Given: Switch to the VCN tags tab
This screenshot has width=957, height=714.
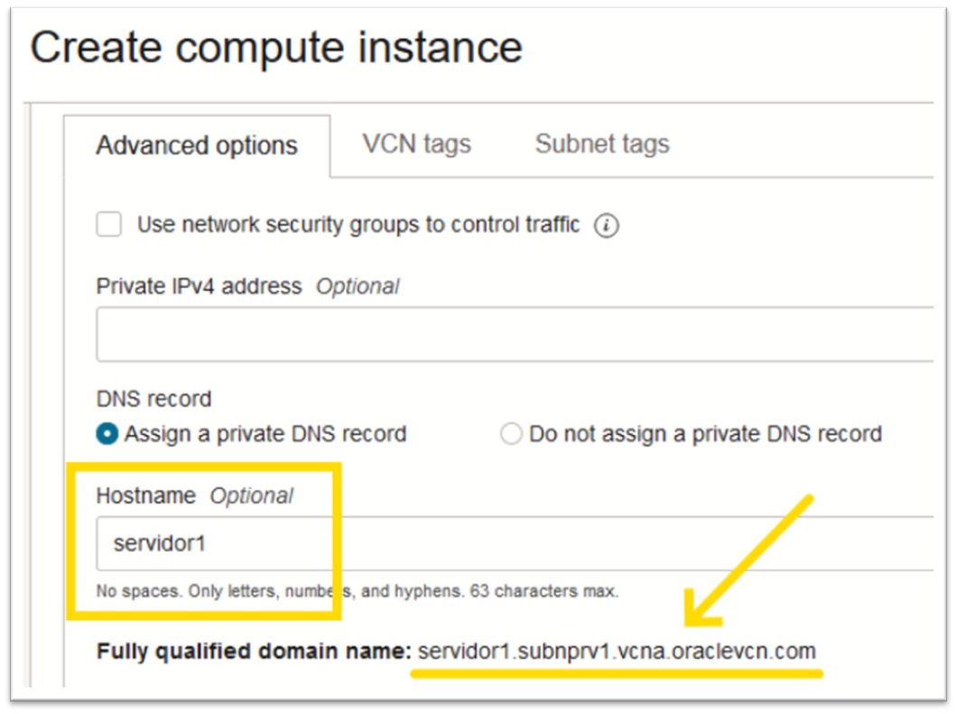Looking at the screenshot, I should 416,144.
